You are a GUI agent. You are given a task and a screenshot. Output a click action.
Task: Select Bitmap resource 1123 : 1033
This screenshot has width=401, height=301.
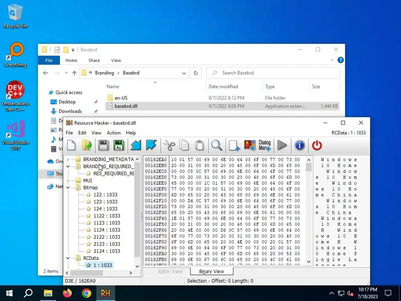(107, 223)
